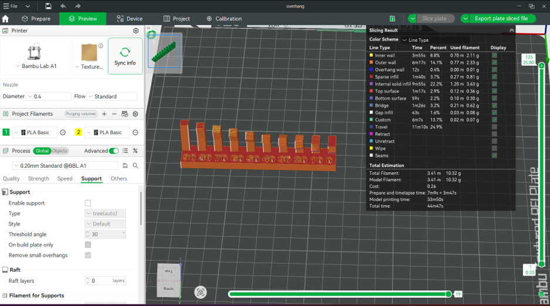The width and height of the screenshot is (550, 306).
Task: Search process settings
Action: pyautogui.click(x=135, y=165)
